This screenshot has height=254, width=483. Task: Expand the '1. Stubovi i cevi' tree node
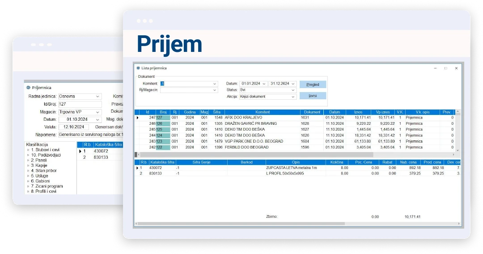point(28,150)
